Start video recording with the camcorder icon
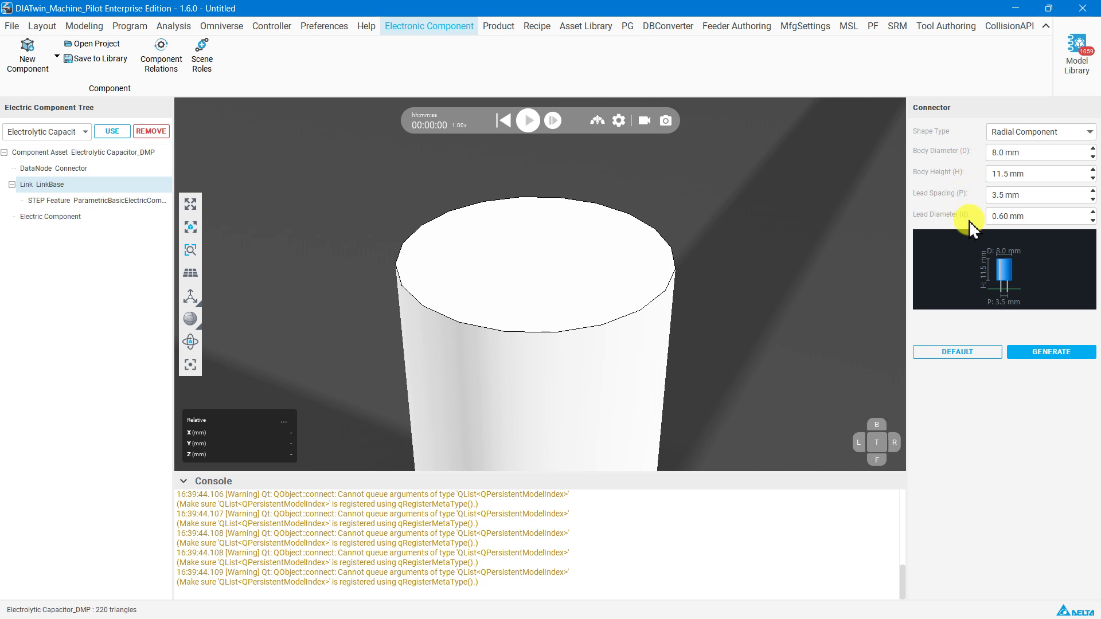This screenshot has width=1101, height=619. tap(645, 120)
